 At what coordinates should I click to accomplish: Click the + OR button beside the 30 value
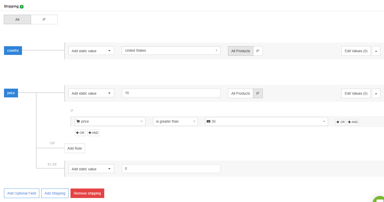click(340, 122)
